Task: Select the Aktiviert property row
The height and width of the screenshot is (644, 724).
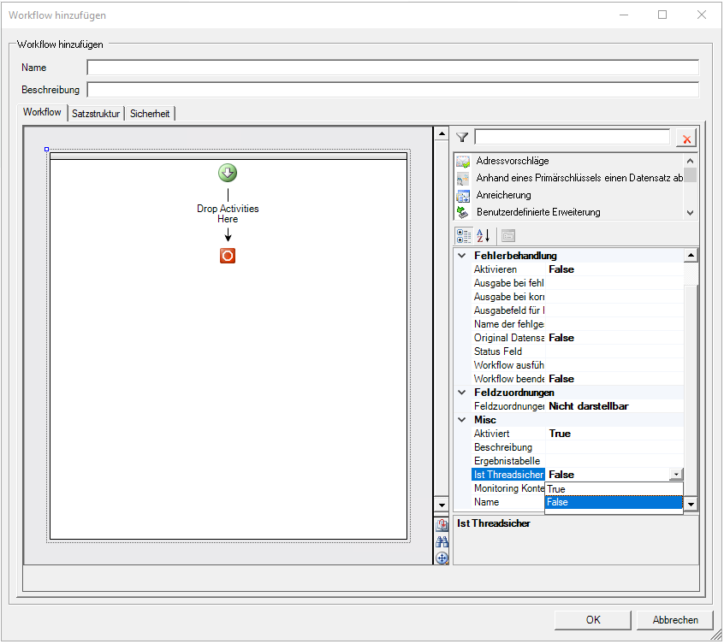Action: coord(578,434)
